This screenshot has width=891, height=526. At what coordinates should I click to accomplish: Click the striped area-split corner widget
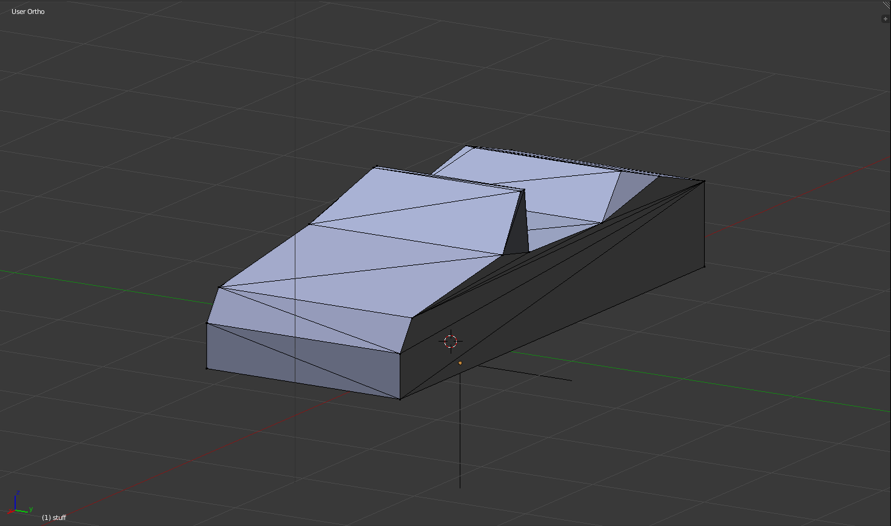click(x=886, y=5)
